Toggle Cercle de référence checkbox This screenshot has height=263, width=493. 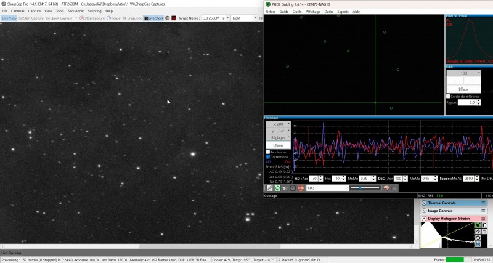(x=449, y=97)
